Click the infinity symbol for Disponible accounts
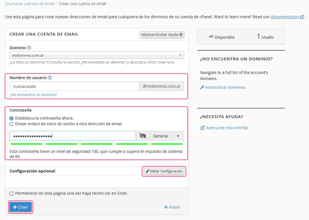309x220 pixels. coord(211,36)
